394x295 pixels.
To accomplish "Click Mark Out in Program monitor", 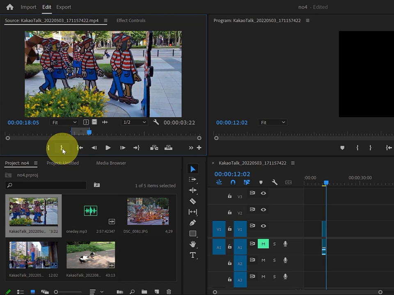I will (370, 148).
